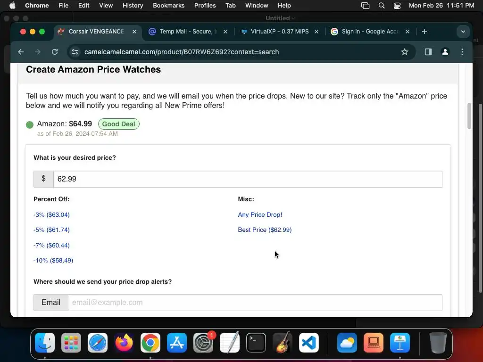Launch Firefox from the dock
483x362 pixels.
(124, 343)
